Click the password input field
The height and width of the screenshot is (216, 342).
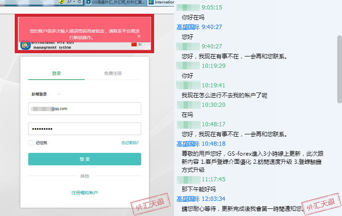(x=85, y=129)
